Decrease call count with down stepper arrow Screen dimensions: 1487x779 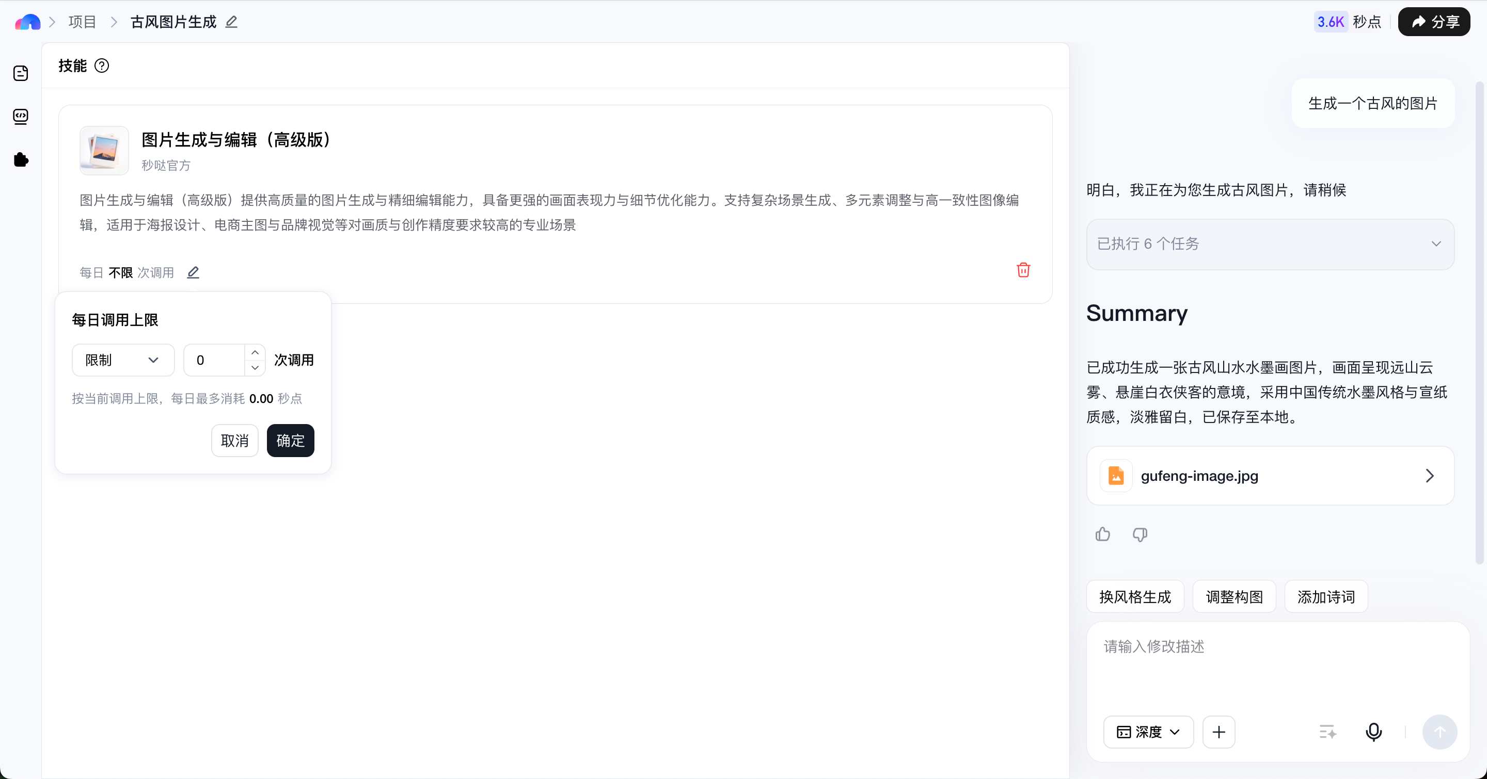(x=255, y=368)
